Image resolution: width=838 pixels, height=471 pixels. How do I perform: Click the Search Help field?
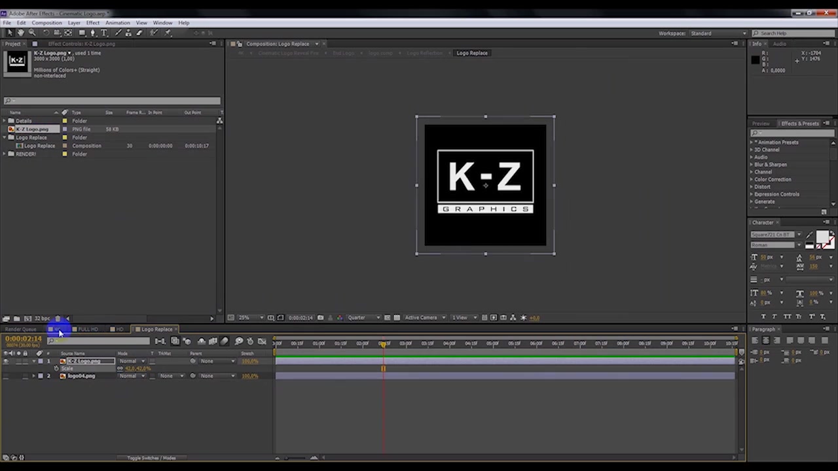793,33
